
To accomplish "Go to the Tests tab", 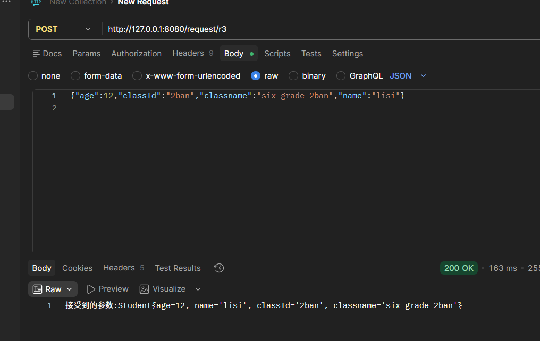I will coord(311,54).
